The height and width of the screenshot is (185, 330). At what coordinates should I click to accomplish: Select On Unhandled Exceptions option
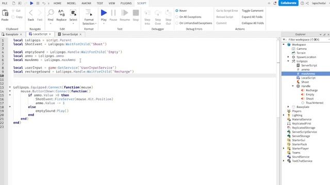[x=194, y=23]
